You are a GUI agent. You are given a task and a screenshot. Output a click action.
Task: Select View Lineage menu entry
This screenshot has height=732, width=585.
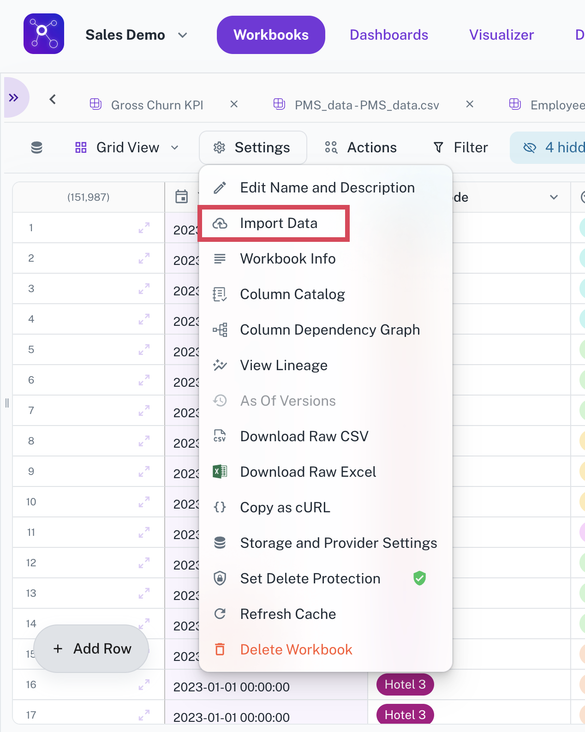pos(326,366)
